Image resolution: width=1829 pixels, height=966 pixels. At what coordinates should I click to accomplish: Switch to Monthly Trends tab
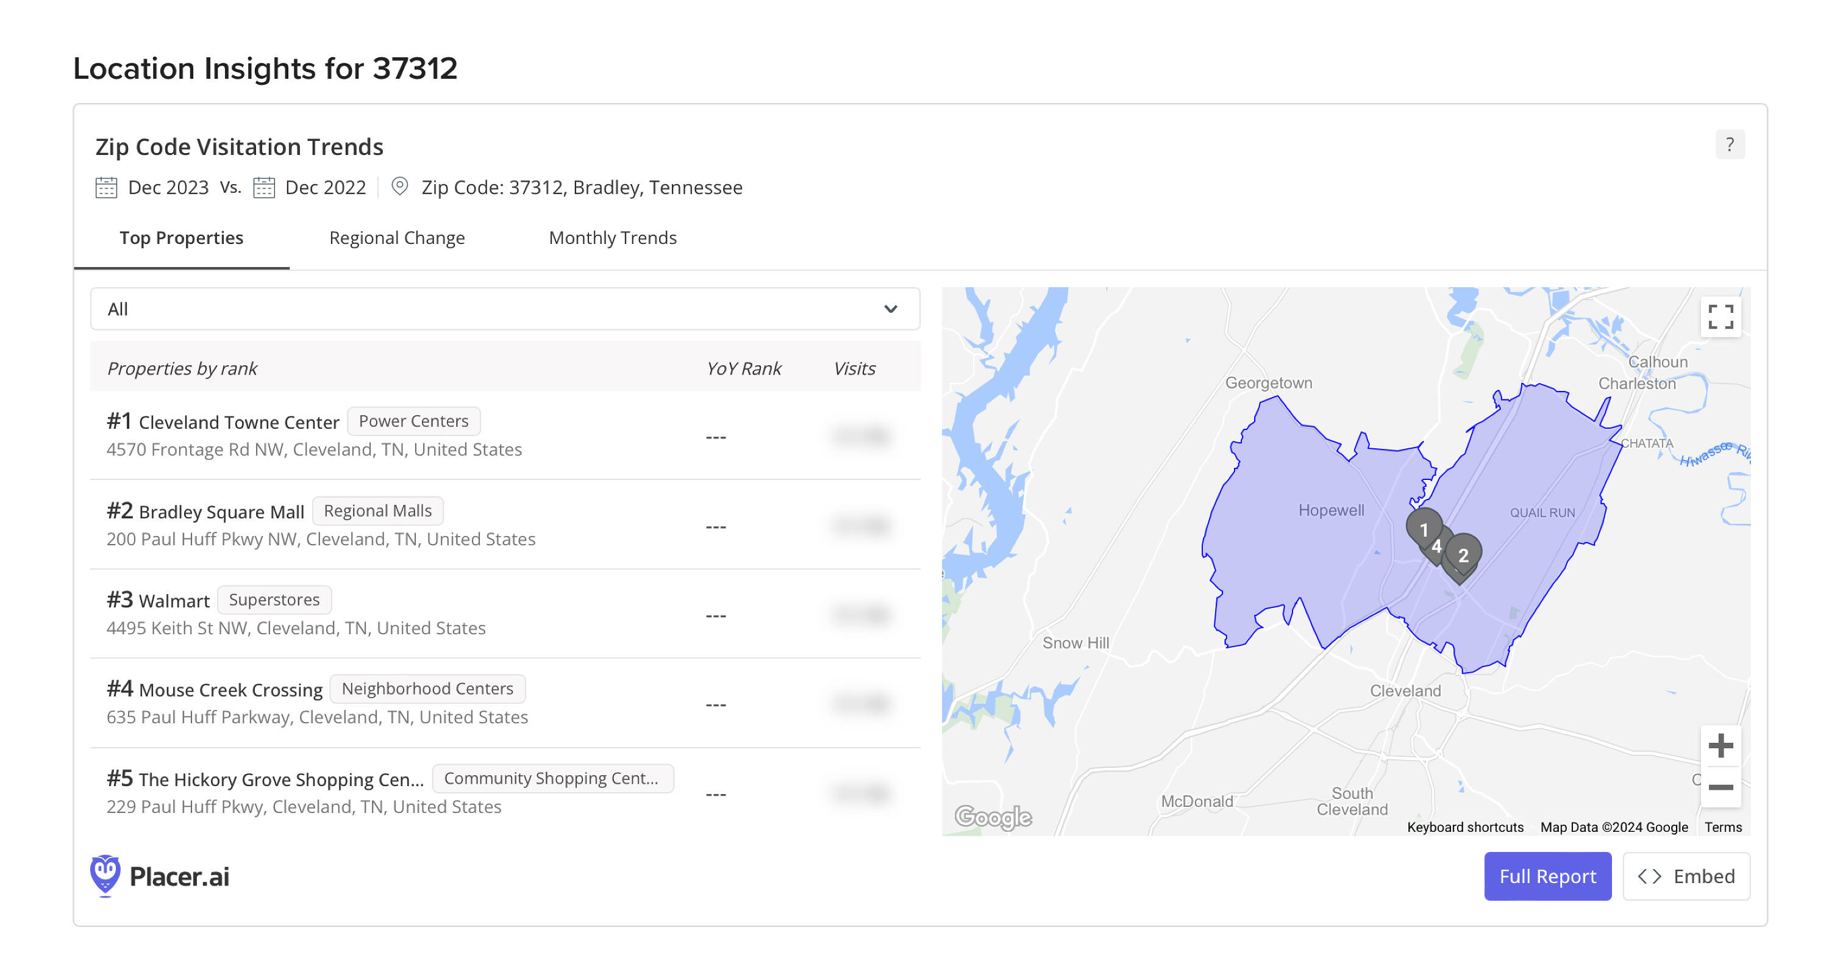pos(612,238)
